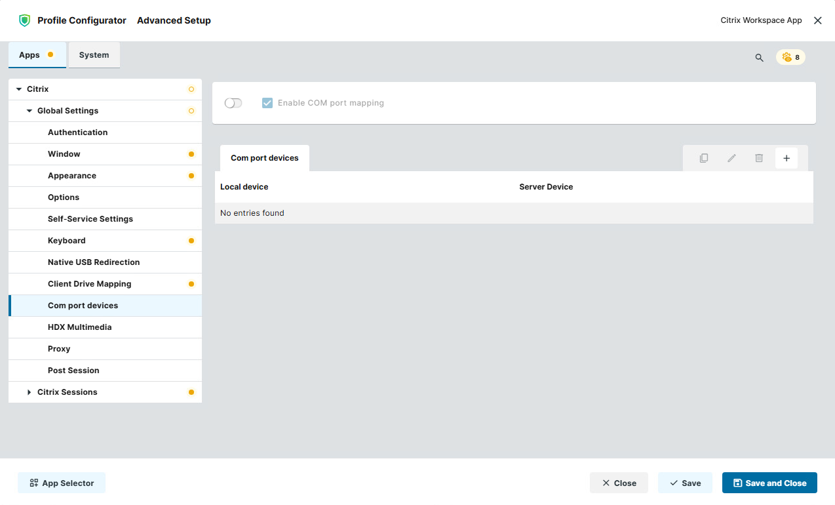Switch to the Apps tab

(x=37, y=55)
